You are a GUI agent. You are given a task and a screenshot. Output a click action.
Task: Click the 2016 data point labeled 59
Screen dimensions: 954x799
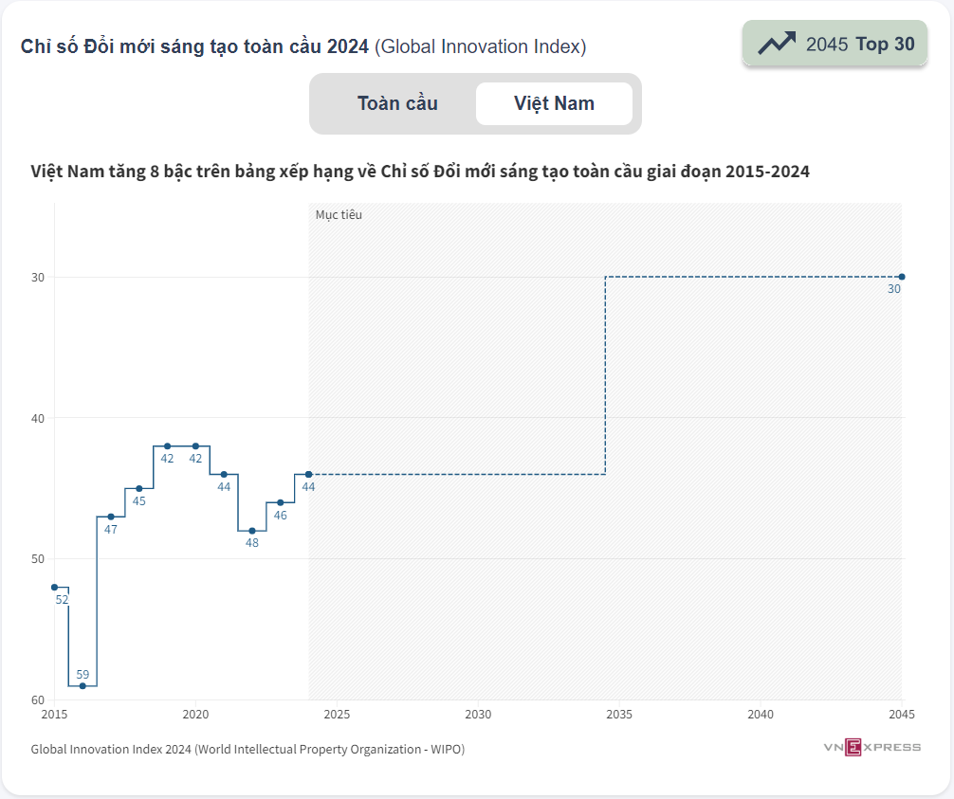tap(83, 685)
